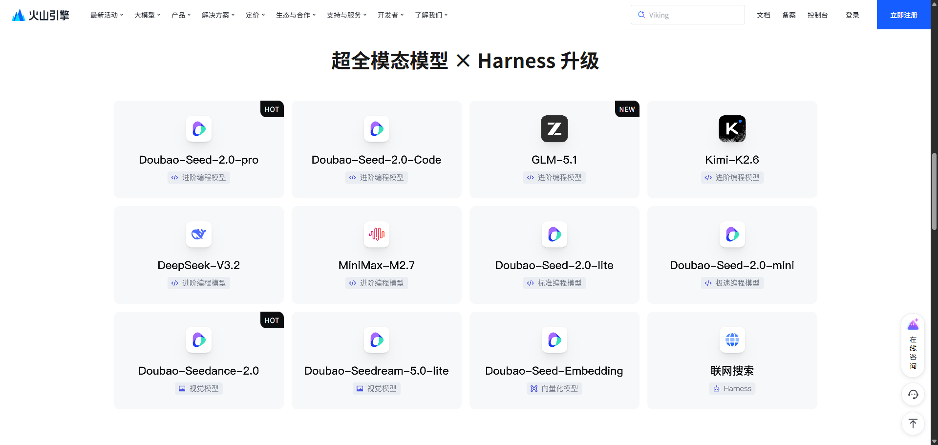The height and width of the screenshot is (445, 938).
Task: Expand the 开发者 menu
Action: pyautogui.click(x=390, y=15)
